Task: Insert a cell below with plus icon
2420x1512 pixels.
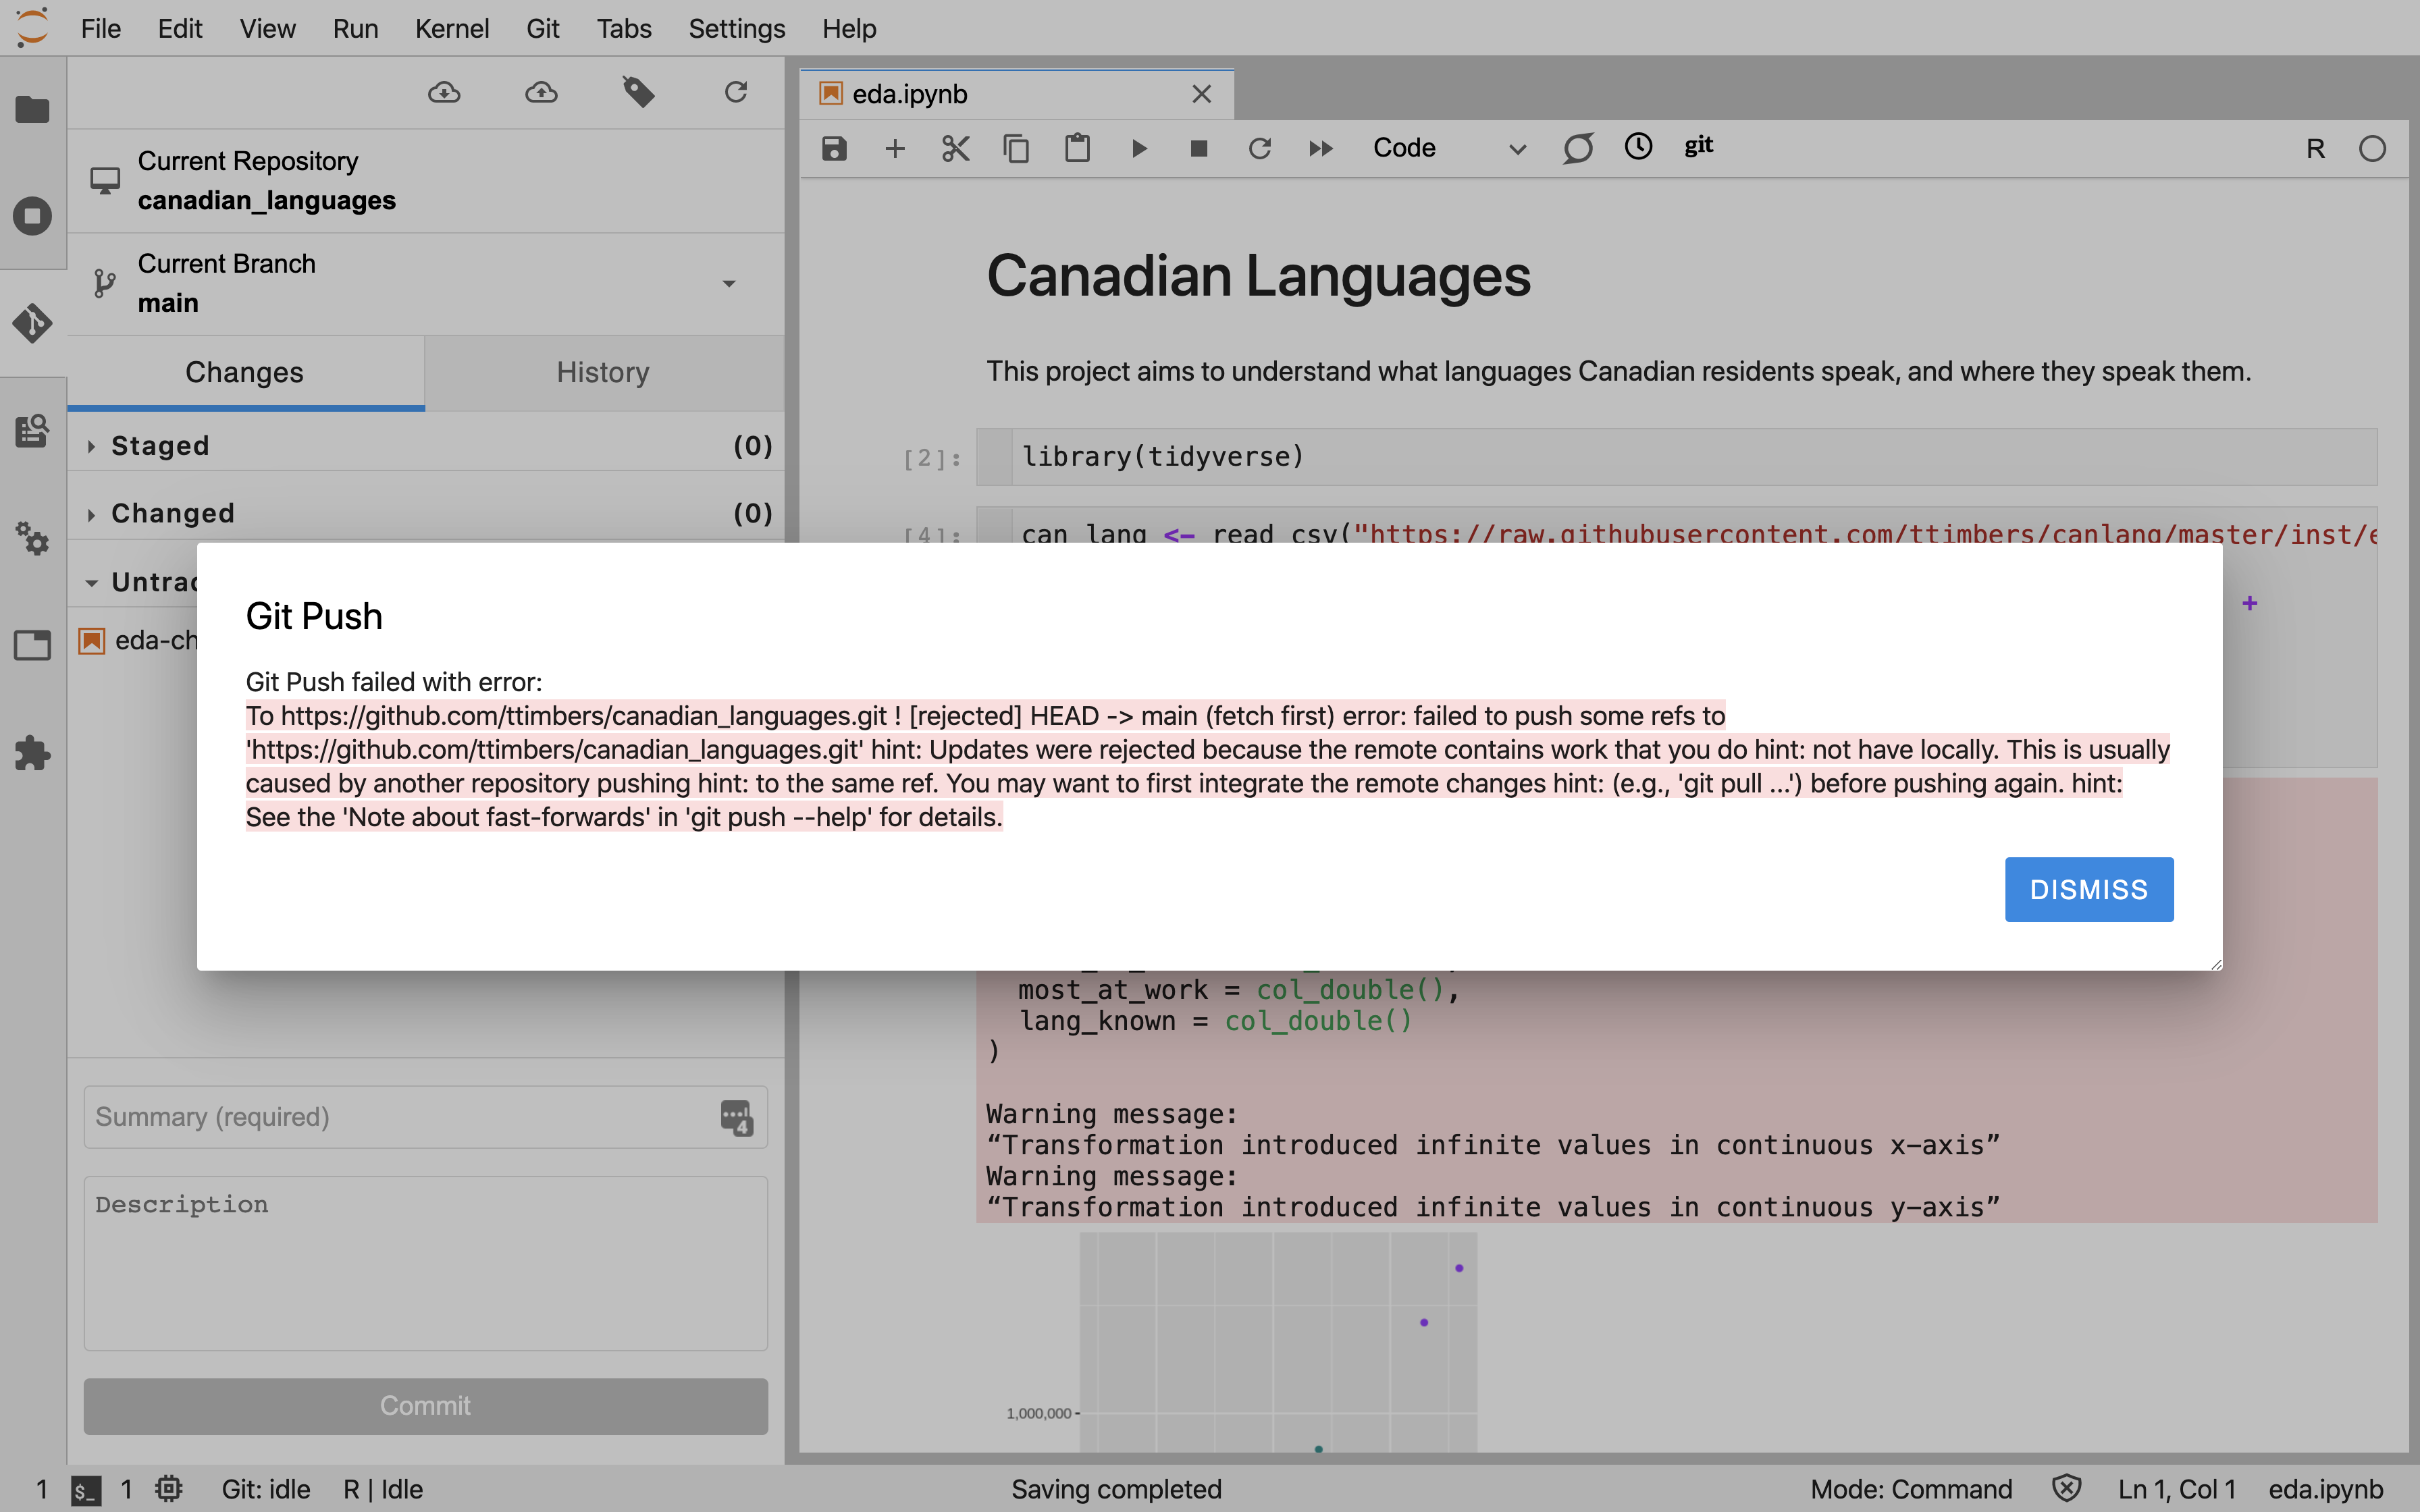Action: coord(895,149)
